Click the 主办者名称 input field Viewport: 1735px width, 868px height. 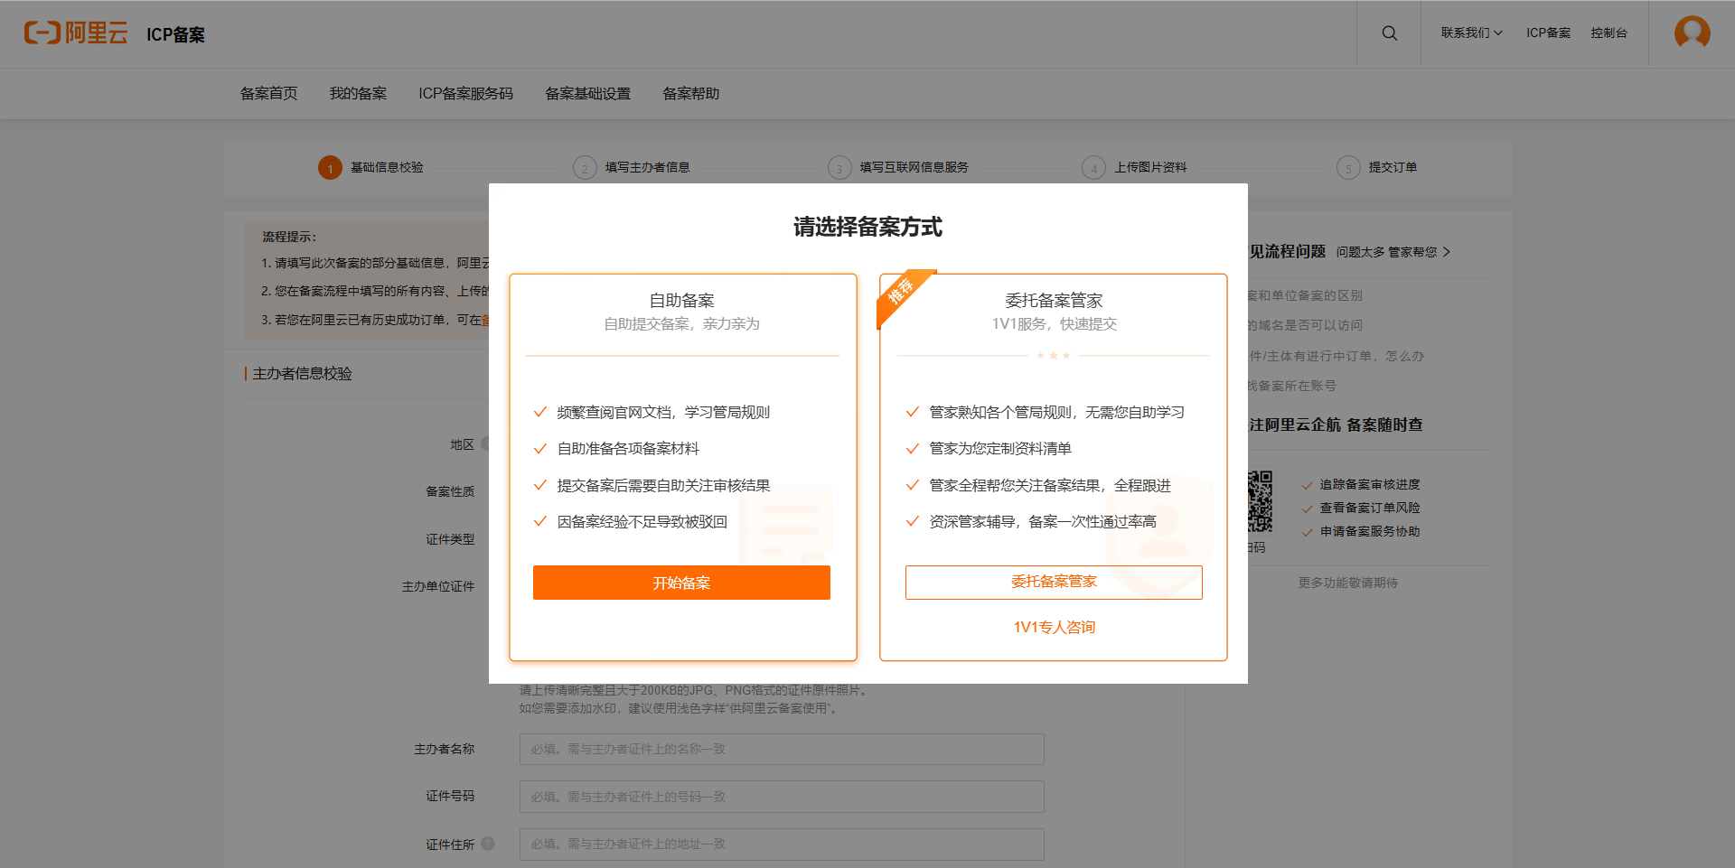tap(781, 749)
